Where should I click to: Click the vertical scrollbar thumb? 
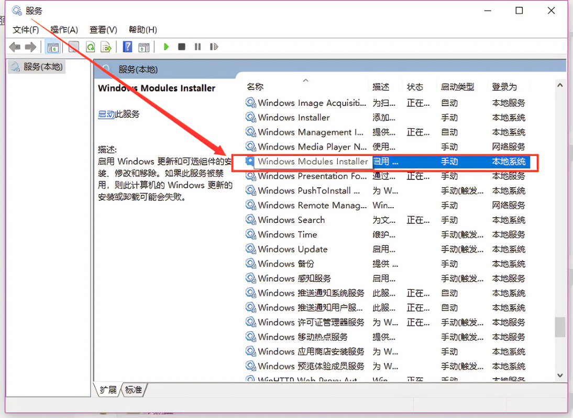coord(560,327)
